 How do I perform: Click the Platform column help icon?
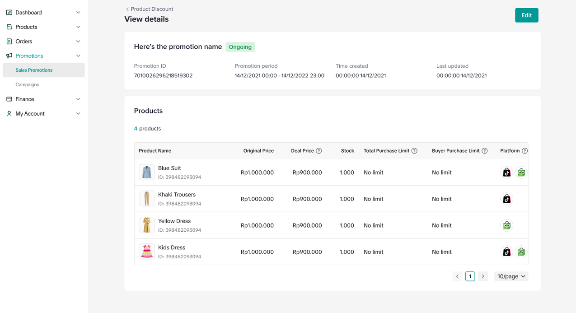(x=524, y=151)
